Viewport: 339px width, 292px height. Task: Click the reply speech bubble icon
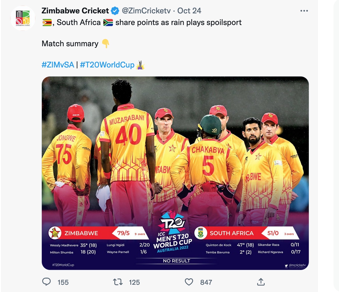coord(47,282)
